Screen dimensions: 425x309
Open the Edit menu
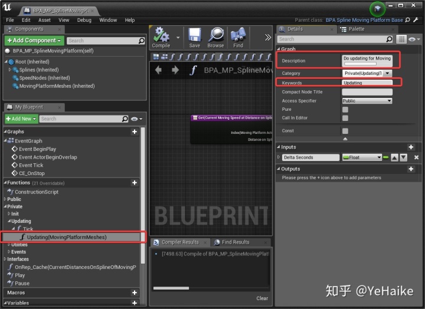(26, 20)
